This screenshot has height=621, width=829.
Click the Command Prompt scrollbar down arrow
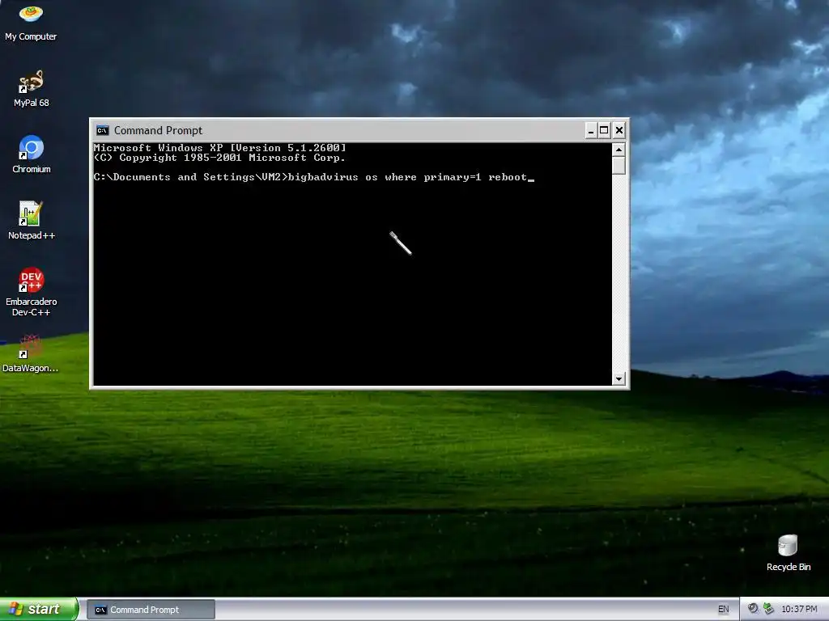click(619, 378)
